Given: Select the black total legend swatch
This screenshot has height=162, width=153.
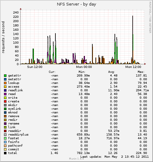Looking at the screenshot, I should (x=5, y=153).
